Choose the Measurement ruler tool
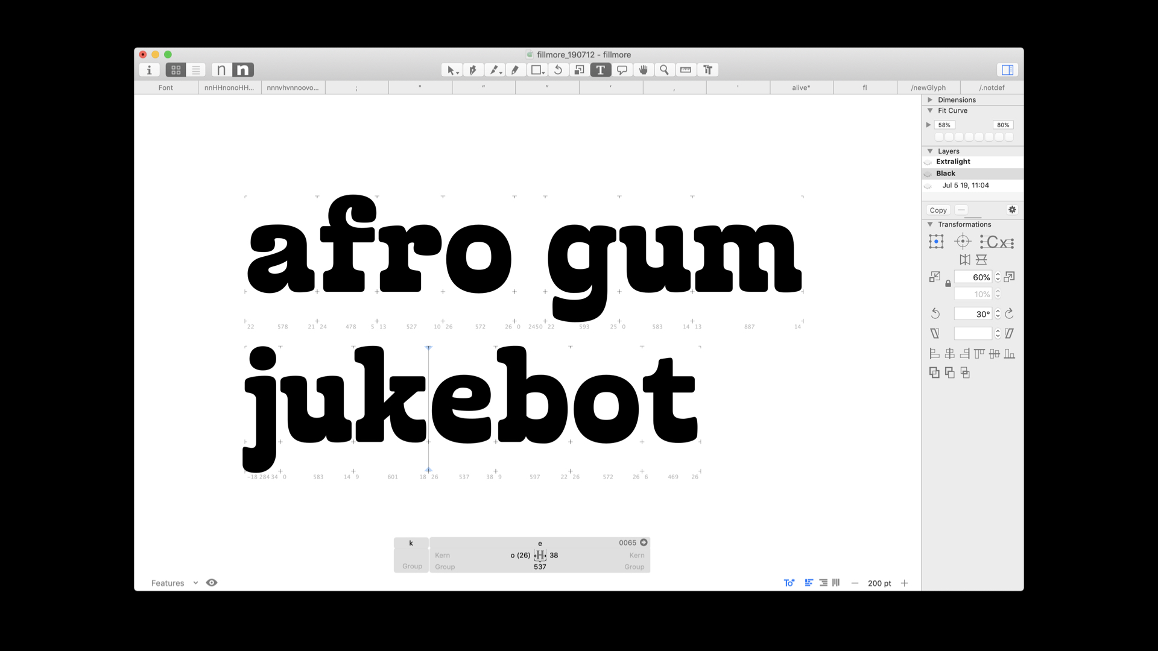This screenshot has width=1158, height=651. pyautogui.click(x=686, y=70)
